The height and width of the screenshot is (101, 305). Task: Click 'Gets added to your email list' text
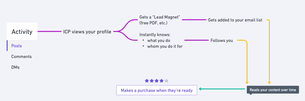[235, 20]
